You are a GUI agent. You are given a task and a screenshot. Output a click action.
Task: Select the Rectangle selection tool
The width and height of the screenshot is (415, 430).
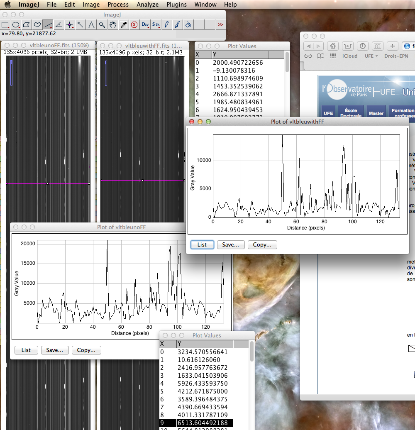[x=5, y=24]
